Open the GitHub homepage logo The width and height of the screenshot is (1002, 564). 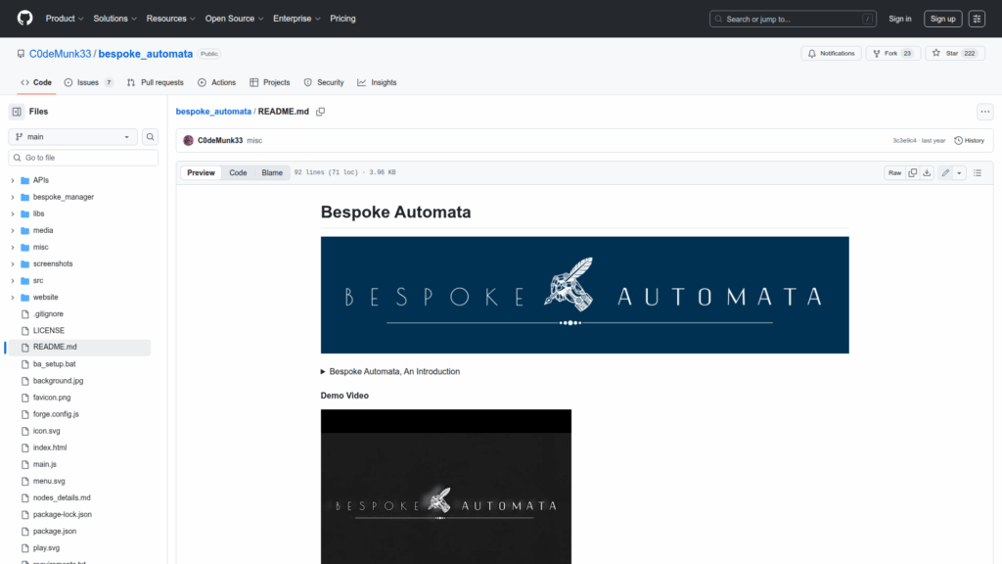(x=24, y=18)
